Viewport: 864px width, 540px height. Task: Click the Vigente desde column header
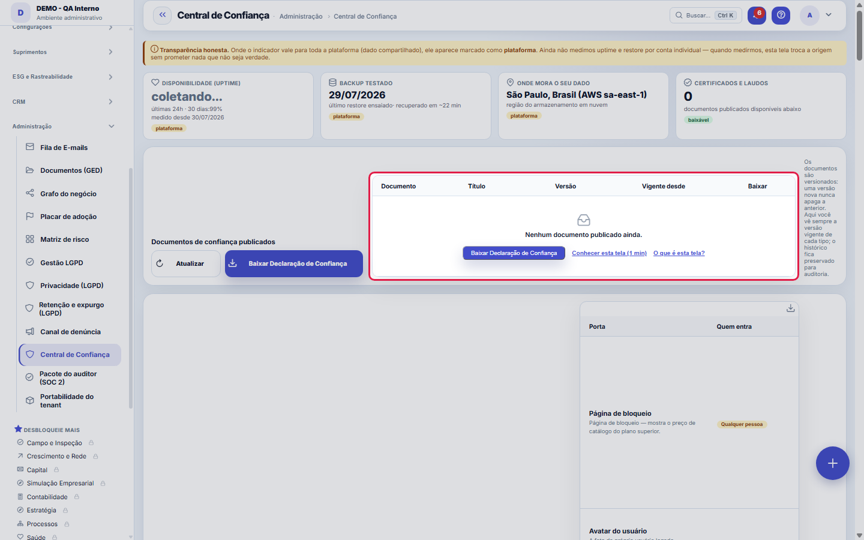pyautogui.click(x=663, y=186)
